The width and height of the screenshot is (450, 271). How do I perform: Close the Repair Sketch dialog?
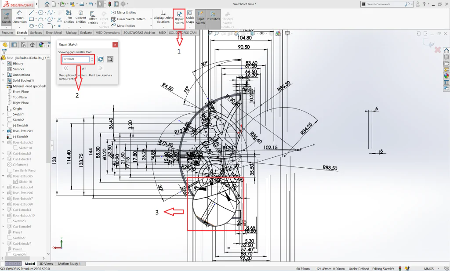[x=115, y=45]
